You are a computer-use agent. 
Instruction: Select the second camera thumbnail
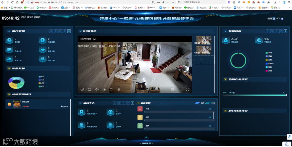(204, 50)
